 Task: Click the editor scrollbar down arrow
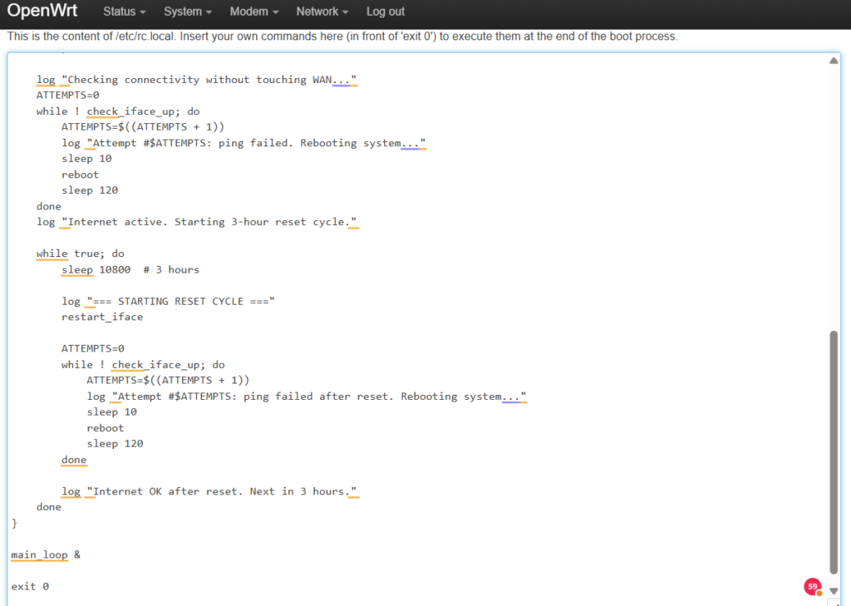pyautogui.click(x=834, y=591)
